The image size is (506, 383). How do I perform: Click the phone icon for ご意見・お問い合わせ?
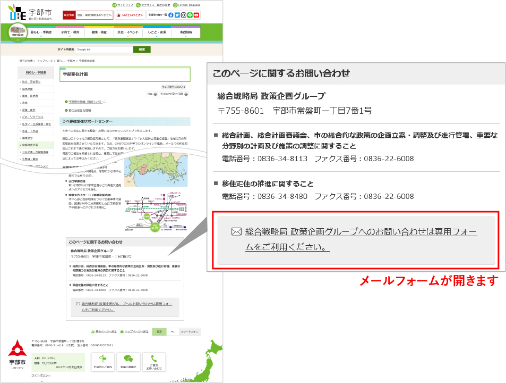[x=154, y=359]
